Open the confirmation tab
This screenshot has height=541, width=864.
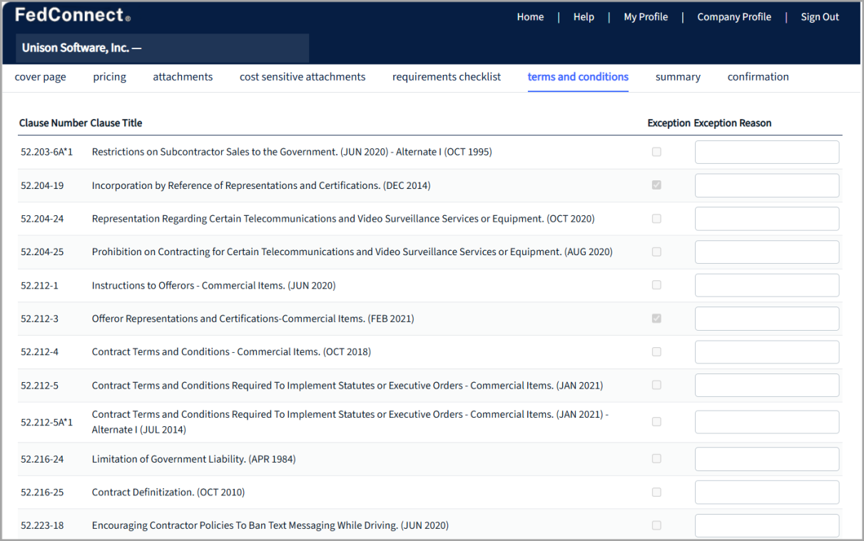(758, 77)
